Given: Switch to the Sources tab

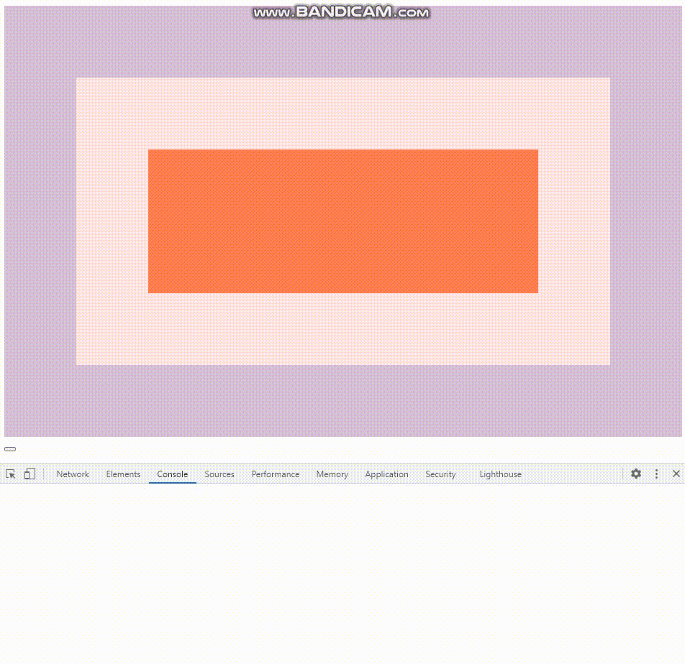Looking at the screenshot, I should 219,474.
